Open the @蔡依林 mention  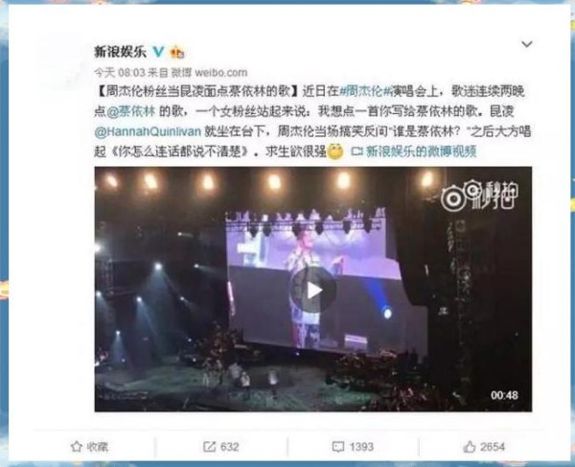point(131,111)
